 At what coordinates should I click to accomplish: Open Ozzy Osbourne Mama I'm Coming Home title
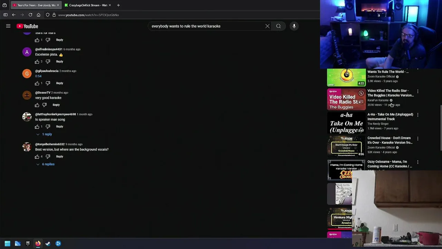tap(390, 164)
